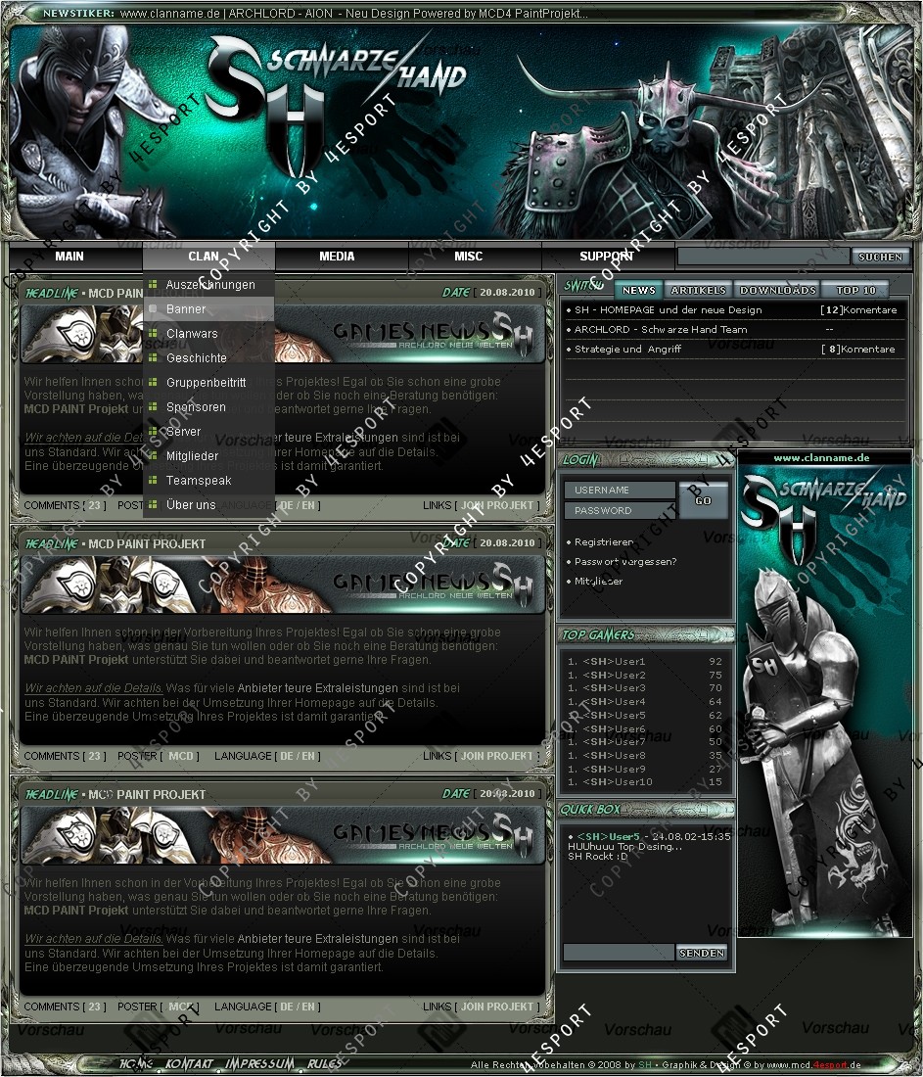923x1077 pixels.
Task: Open first post's JOIN PROJEKT link
Action: 496,505
